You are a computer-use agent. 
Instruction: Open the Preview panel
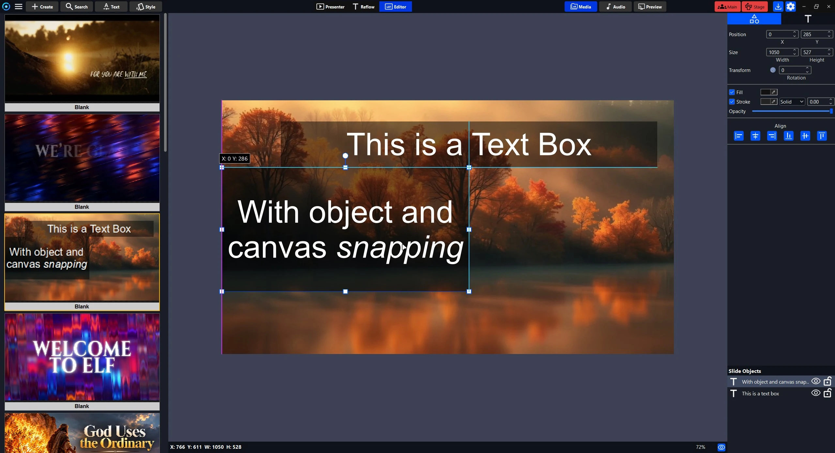coord(650,7)
